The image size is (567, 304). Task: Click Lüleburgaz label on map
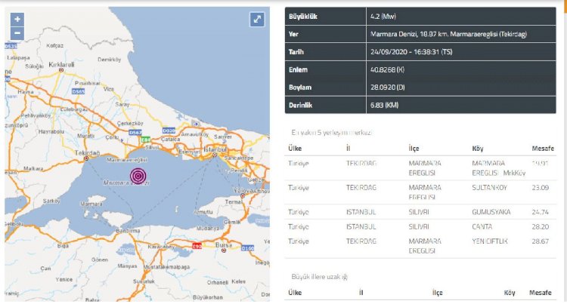(74, 109)
